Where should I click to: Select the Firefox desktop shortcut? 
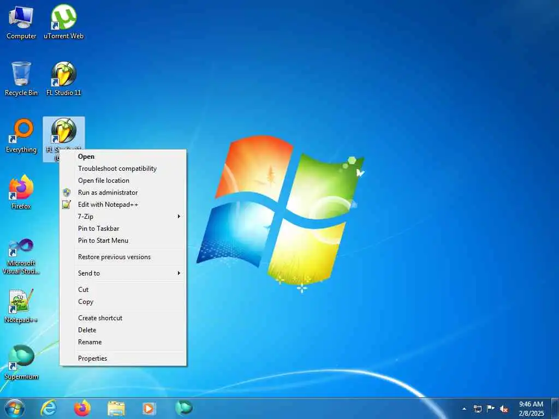(x=21, y=193)
